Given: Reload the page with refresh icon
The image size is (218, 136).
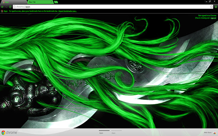Looking at the screenshot, I should pos(10,7).
